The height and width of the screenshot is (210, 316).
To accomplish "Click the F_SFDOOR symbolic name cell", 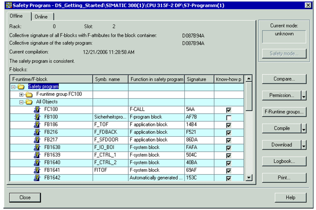I will (x=111, y=140).
